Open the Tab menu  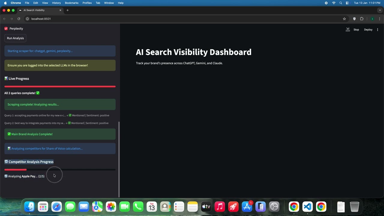(98, 3)
